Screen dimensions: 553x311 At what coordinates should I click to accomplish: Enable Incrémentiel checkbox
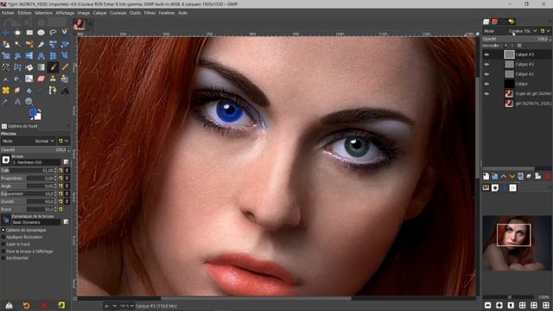[x=3, y=258]
